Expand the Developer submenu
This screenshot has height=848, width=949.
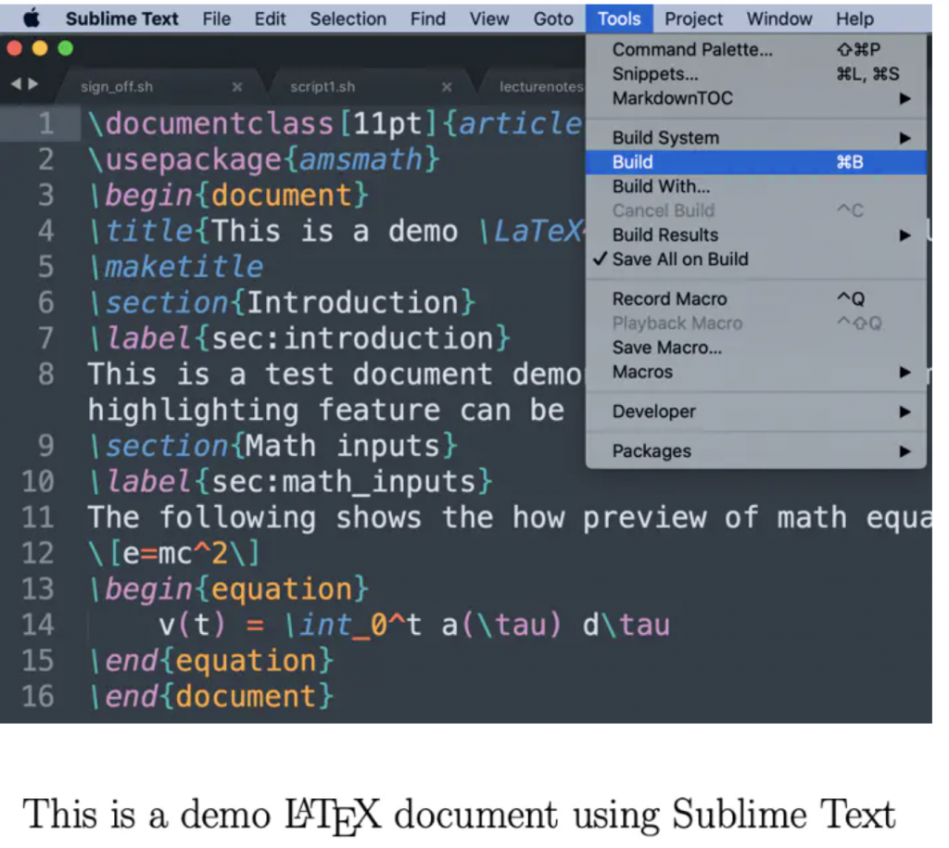pyautogui.click(x=756, y=411)
